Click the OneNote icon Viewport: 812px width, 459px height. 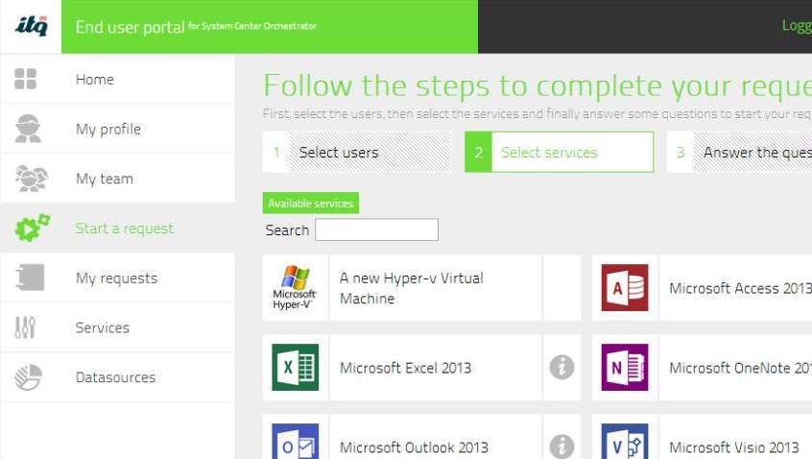(625, 368)
